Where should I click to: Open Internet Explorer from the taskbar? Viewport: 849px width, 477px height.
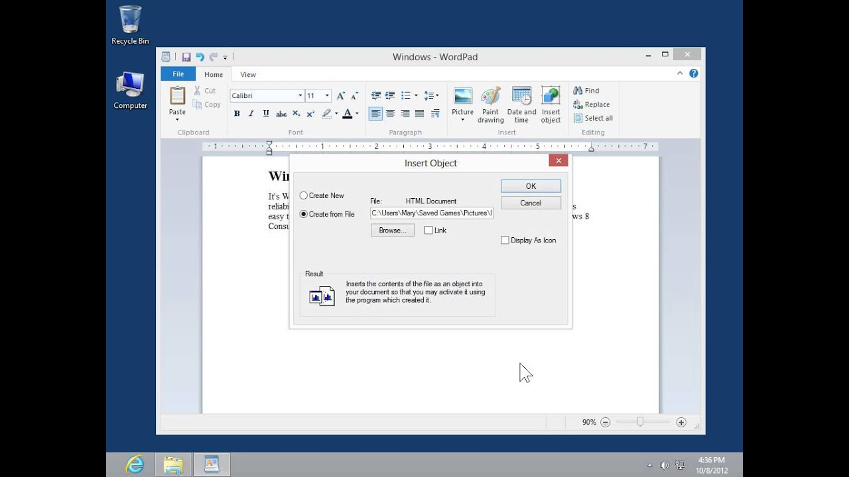coord(135,464)
